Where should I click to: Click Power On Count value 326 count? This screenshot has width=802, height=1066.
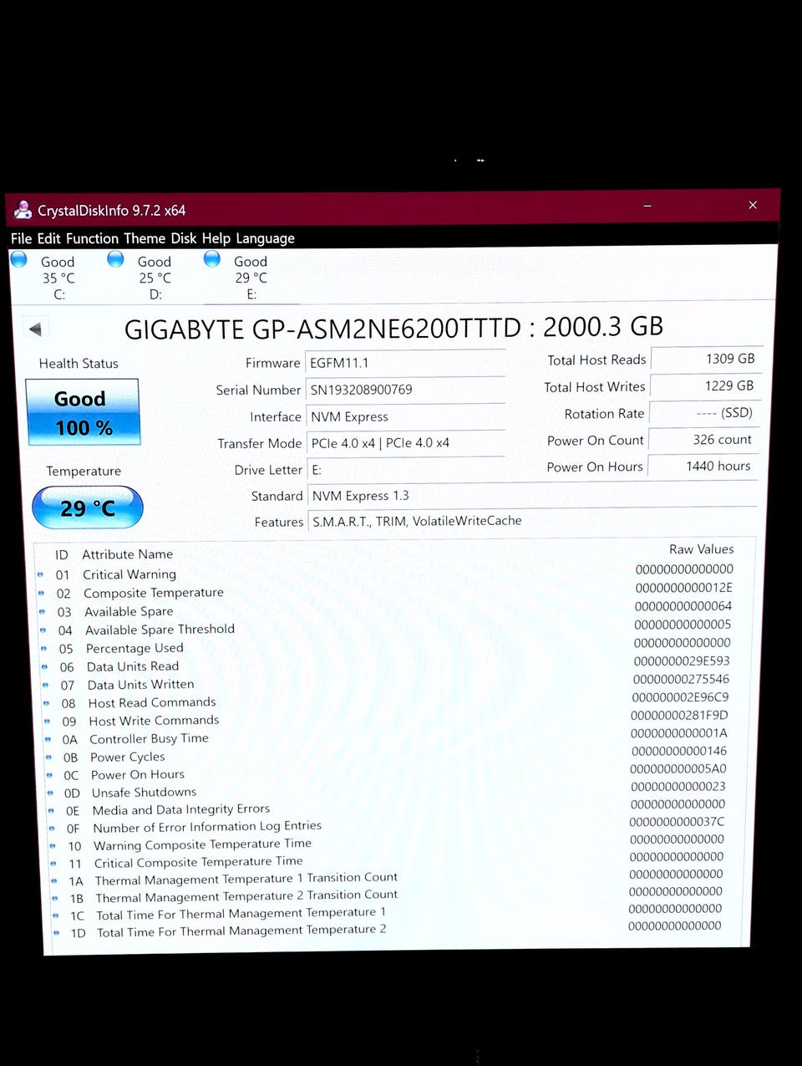click(x=704, y=440)
